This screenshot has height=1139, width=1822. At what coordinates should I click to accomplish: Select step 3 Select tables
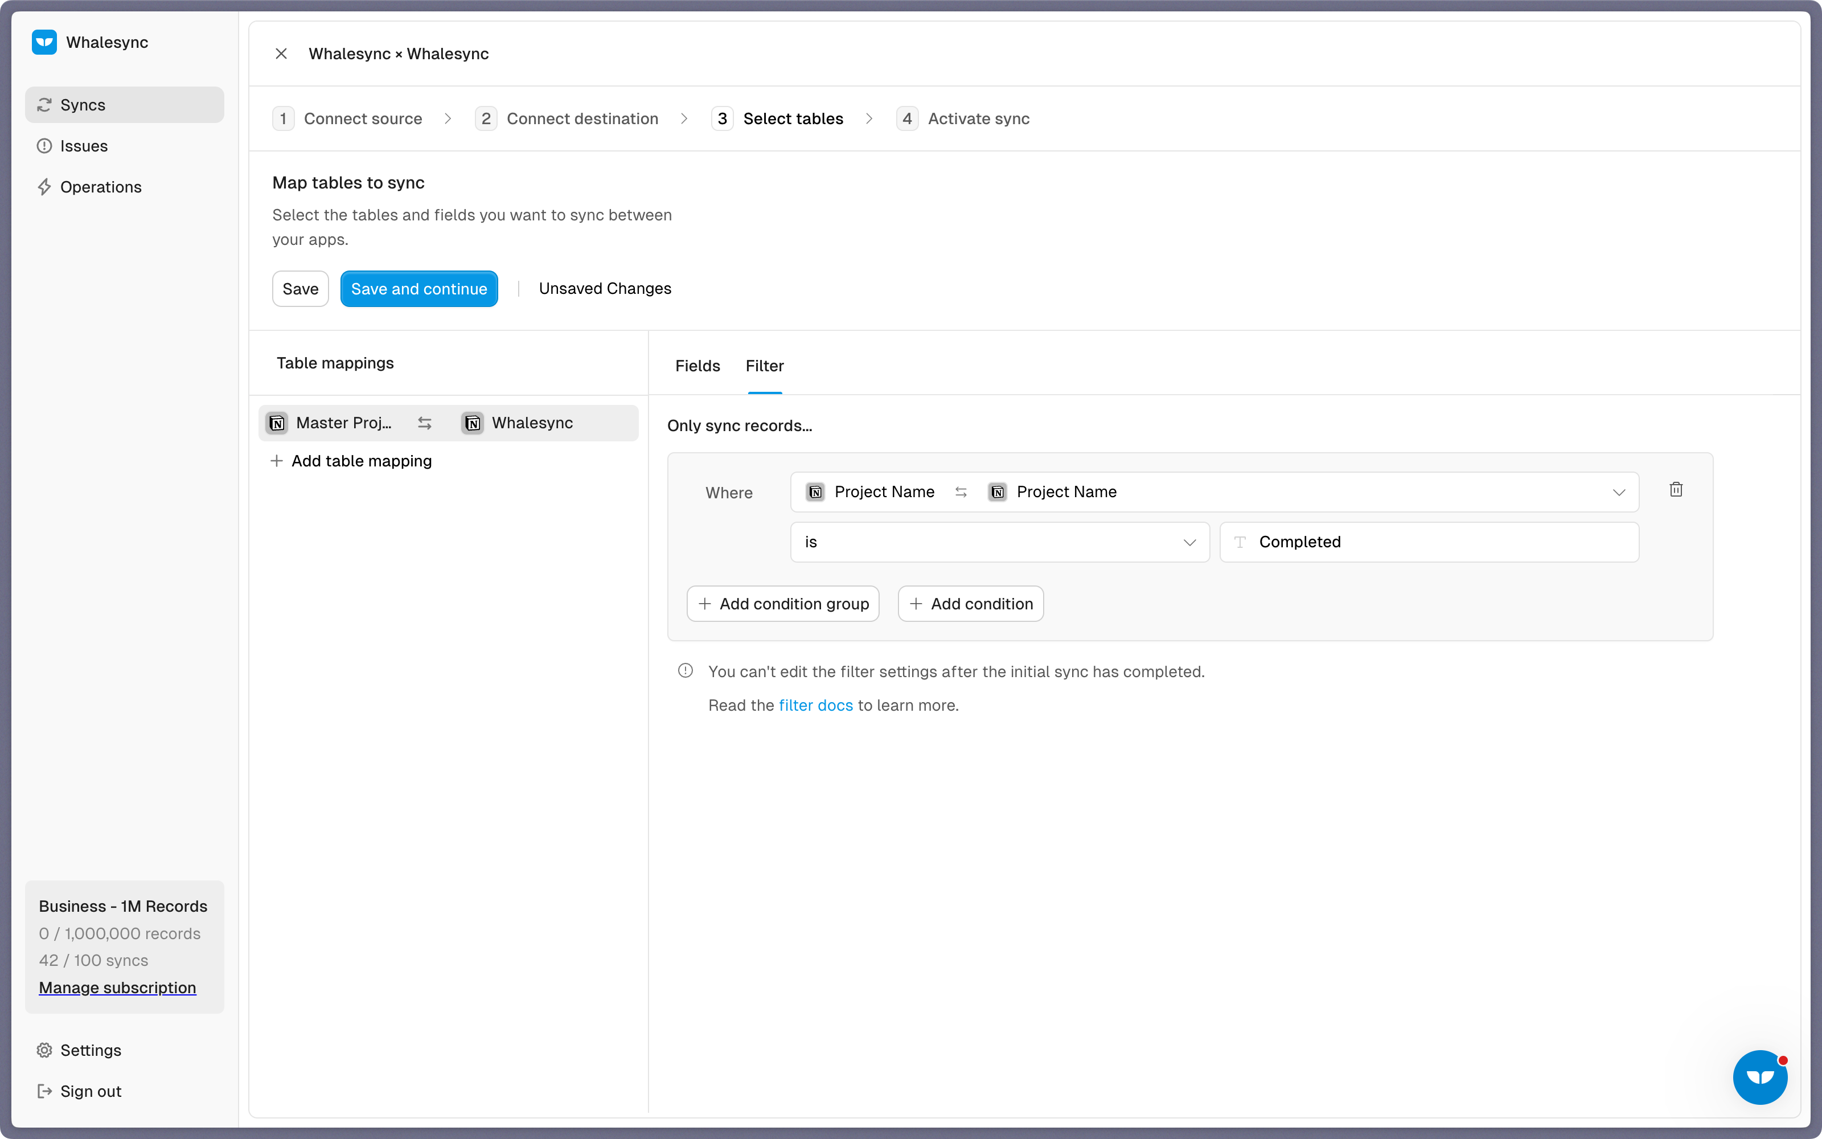coord(778,119)
